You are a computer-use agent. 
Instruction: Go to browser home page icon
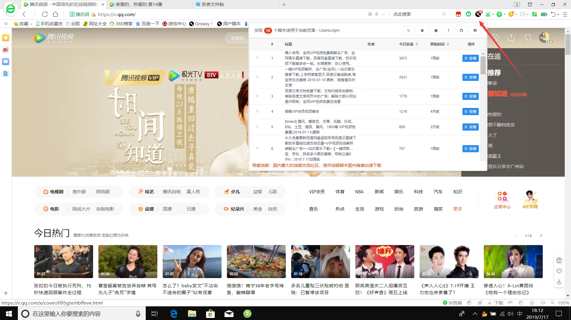pos(55,14)
